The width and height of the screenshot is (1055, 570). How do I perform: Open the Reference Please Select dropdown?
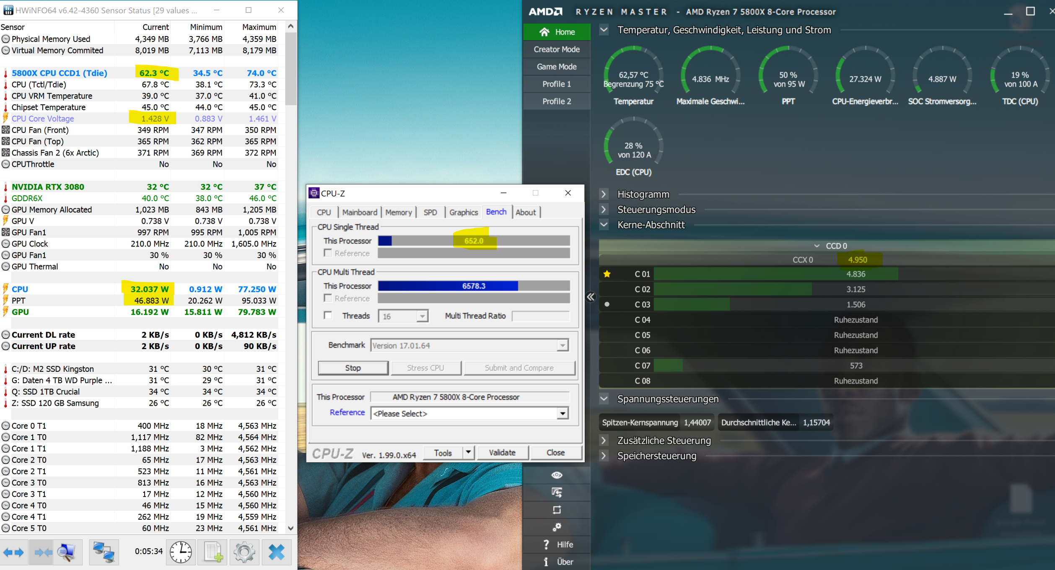tap(562, 414)
